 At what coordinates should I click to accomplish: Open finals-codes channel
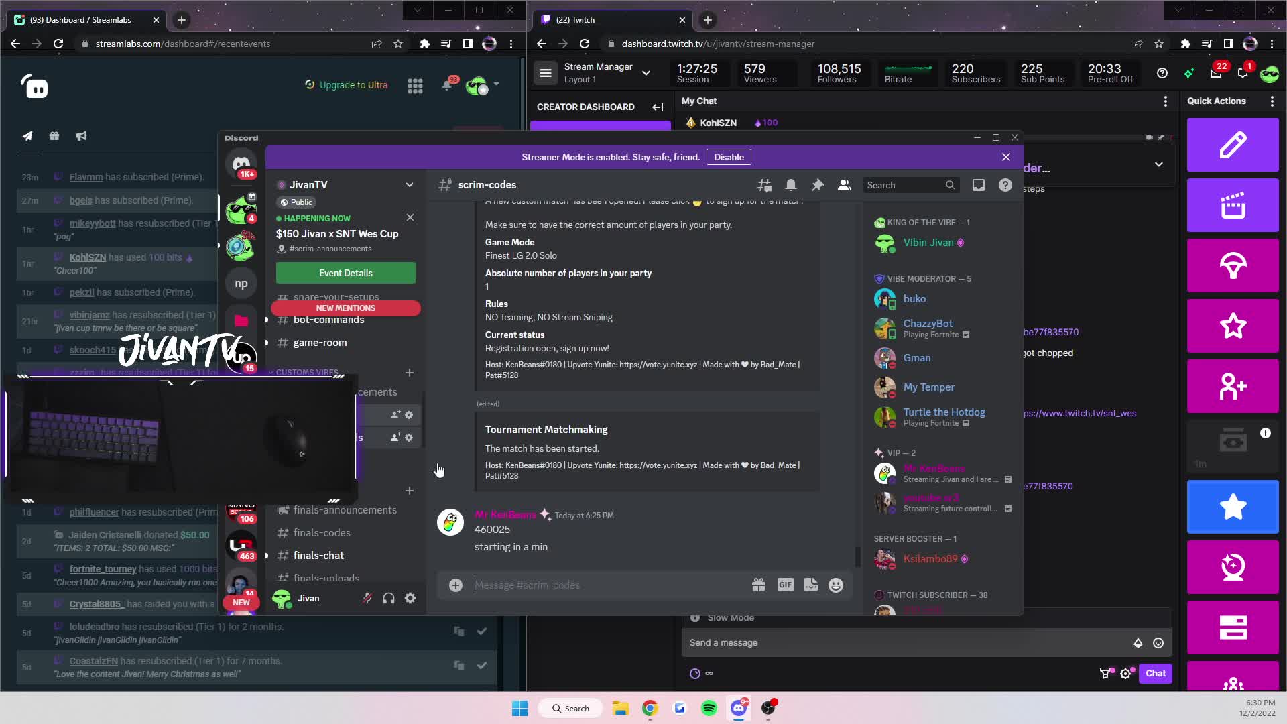point(345,533)
